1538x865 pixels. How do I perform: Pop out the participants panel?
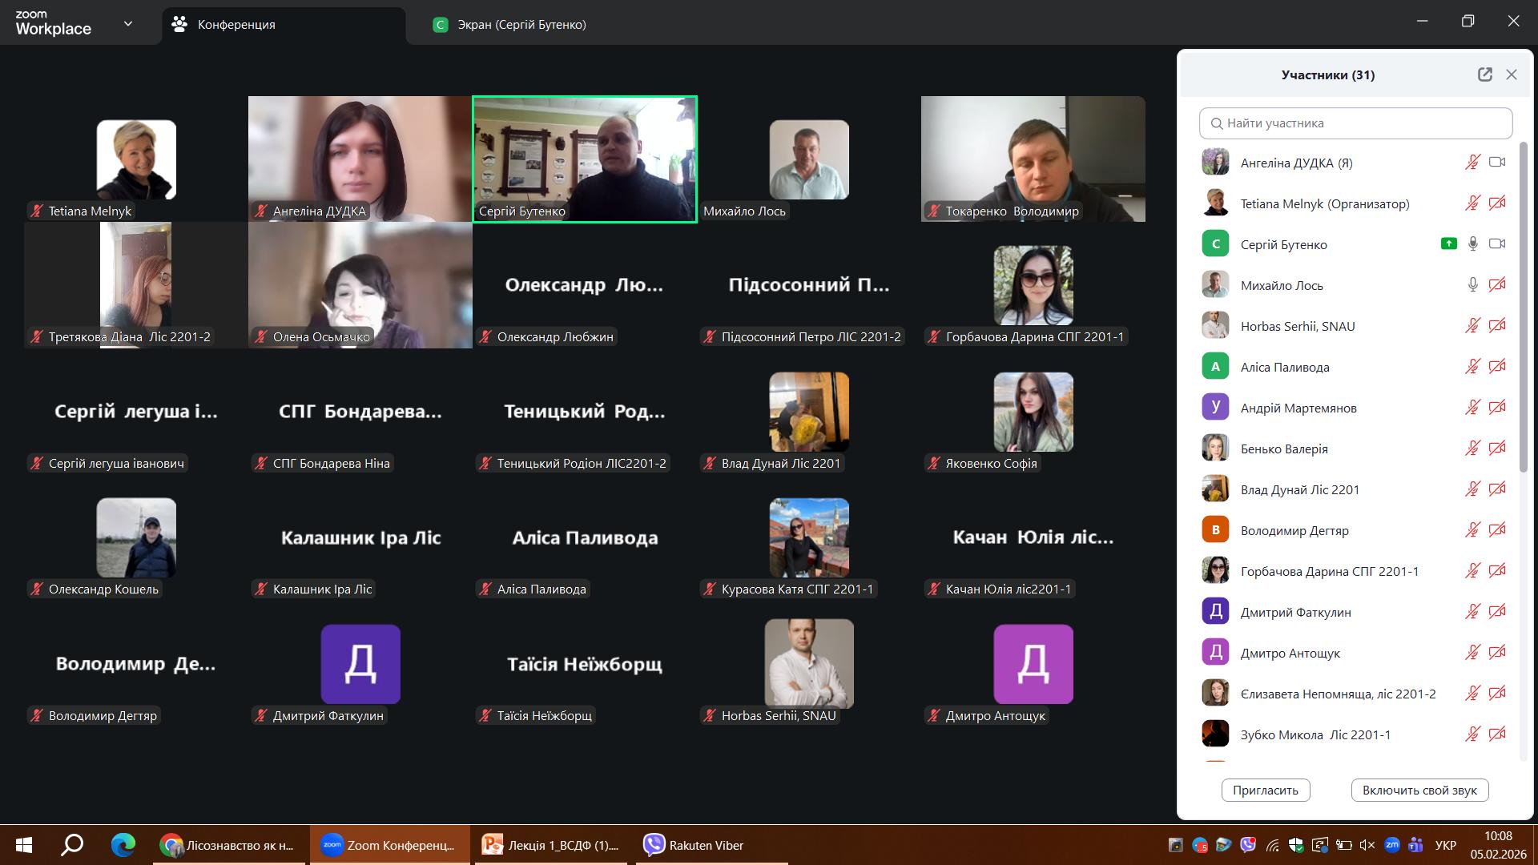[1484, 74]
